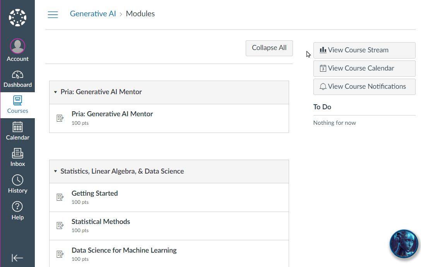
Task: Open the Help menu
Action: [17, 211]
